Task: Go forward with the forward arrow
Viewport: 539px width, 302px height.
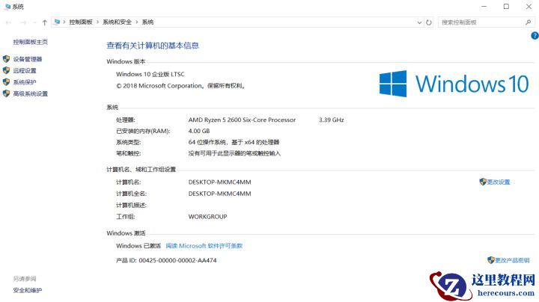Action: click(23, 22)
